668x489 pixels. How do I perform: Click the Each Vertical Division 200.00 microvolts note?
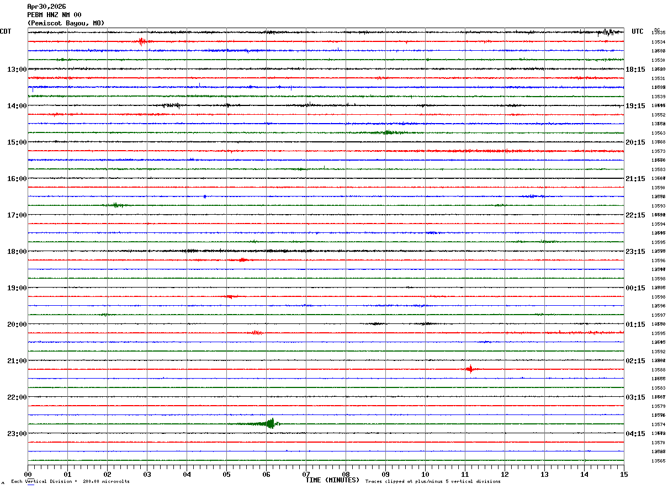tap(70, 481)
